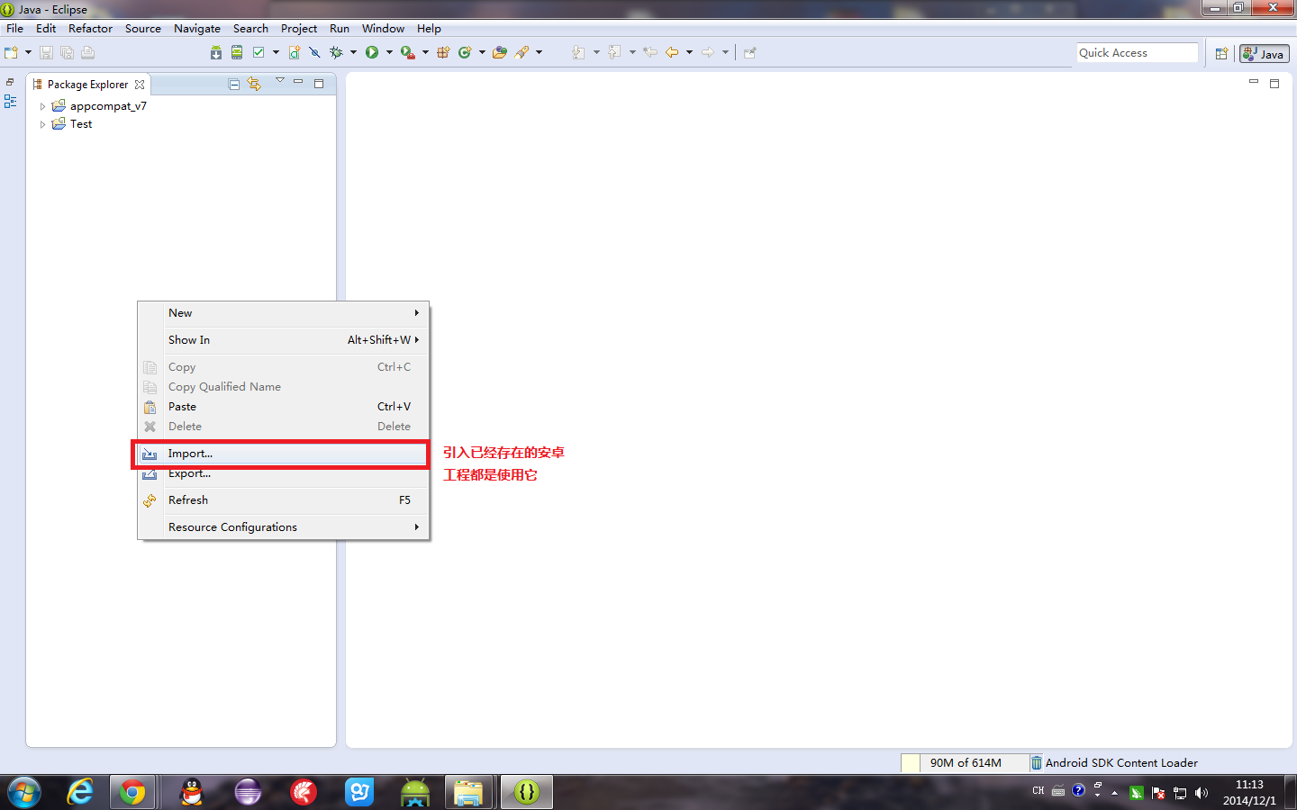The width and height of the screenshot is (1297, 810).
Task: Open the Help menu
Action: (x=429, y=29)
